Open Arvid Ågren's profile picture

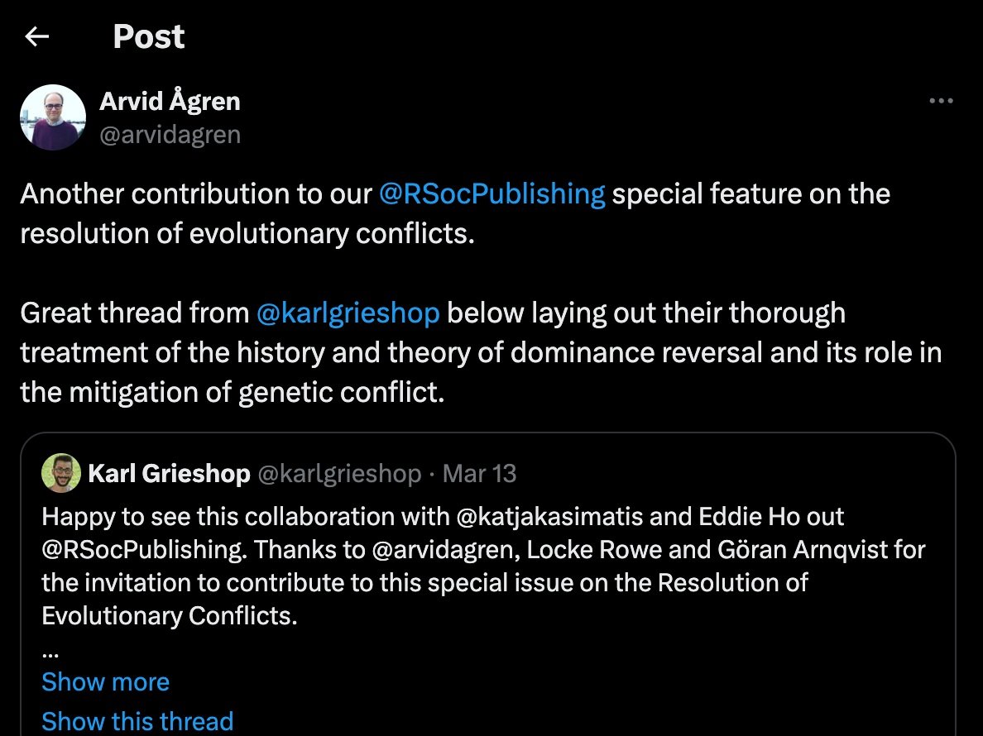point(53,117)
